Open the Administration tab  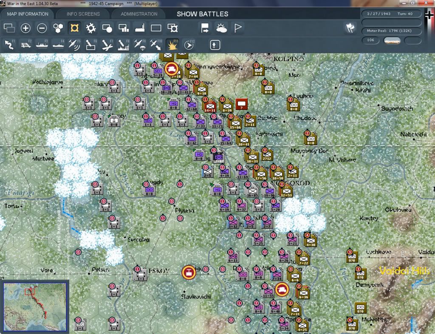pyautogui.click(x=139, y=14)
